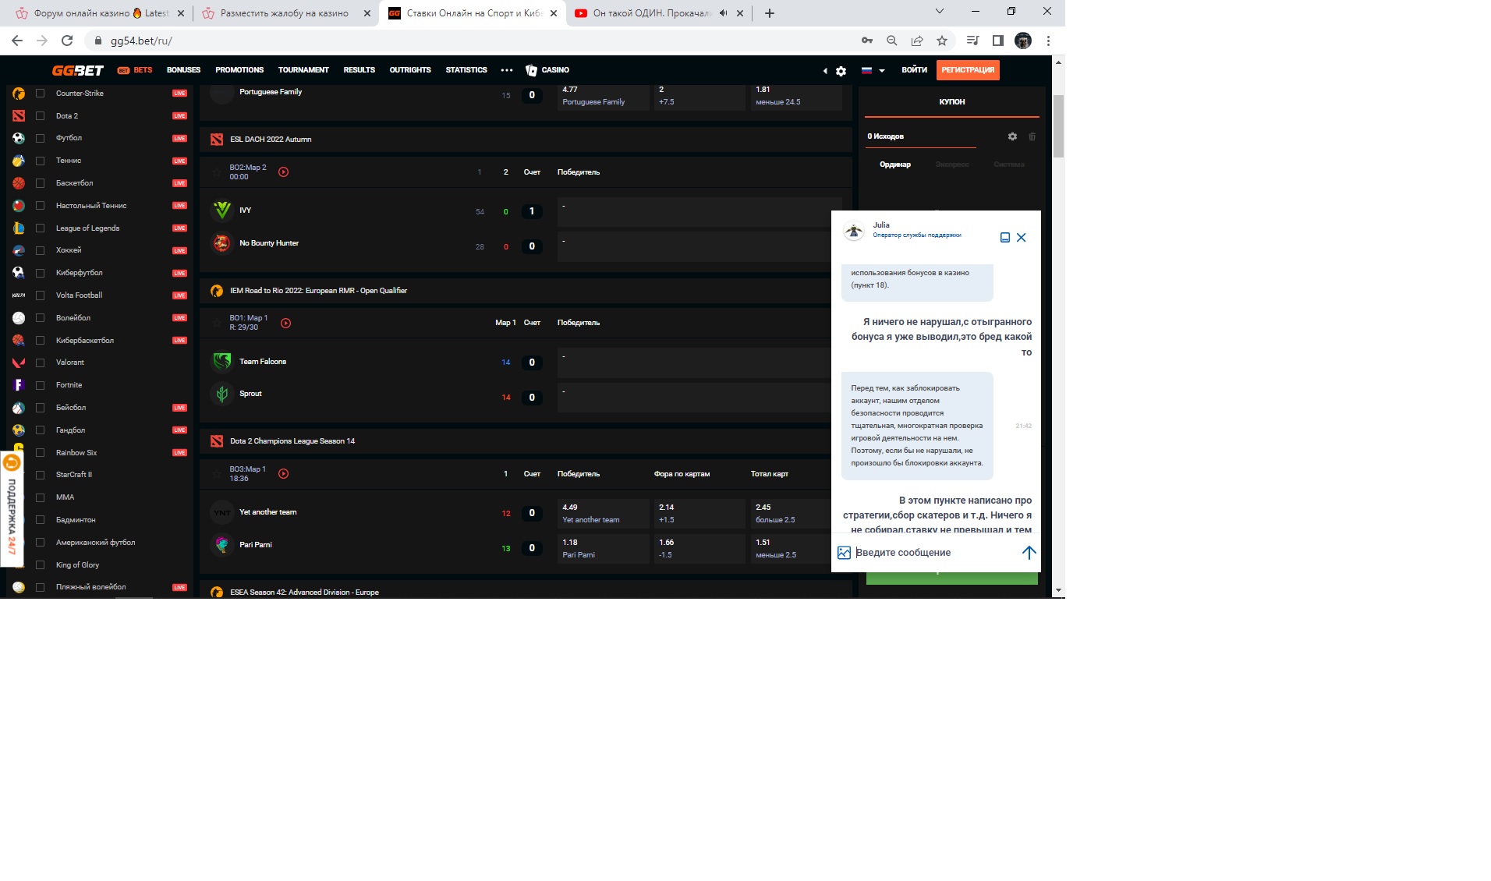Open STATISTICS menu item
The image size is (1491, 881).
(x=466, y=70)
